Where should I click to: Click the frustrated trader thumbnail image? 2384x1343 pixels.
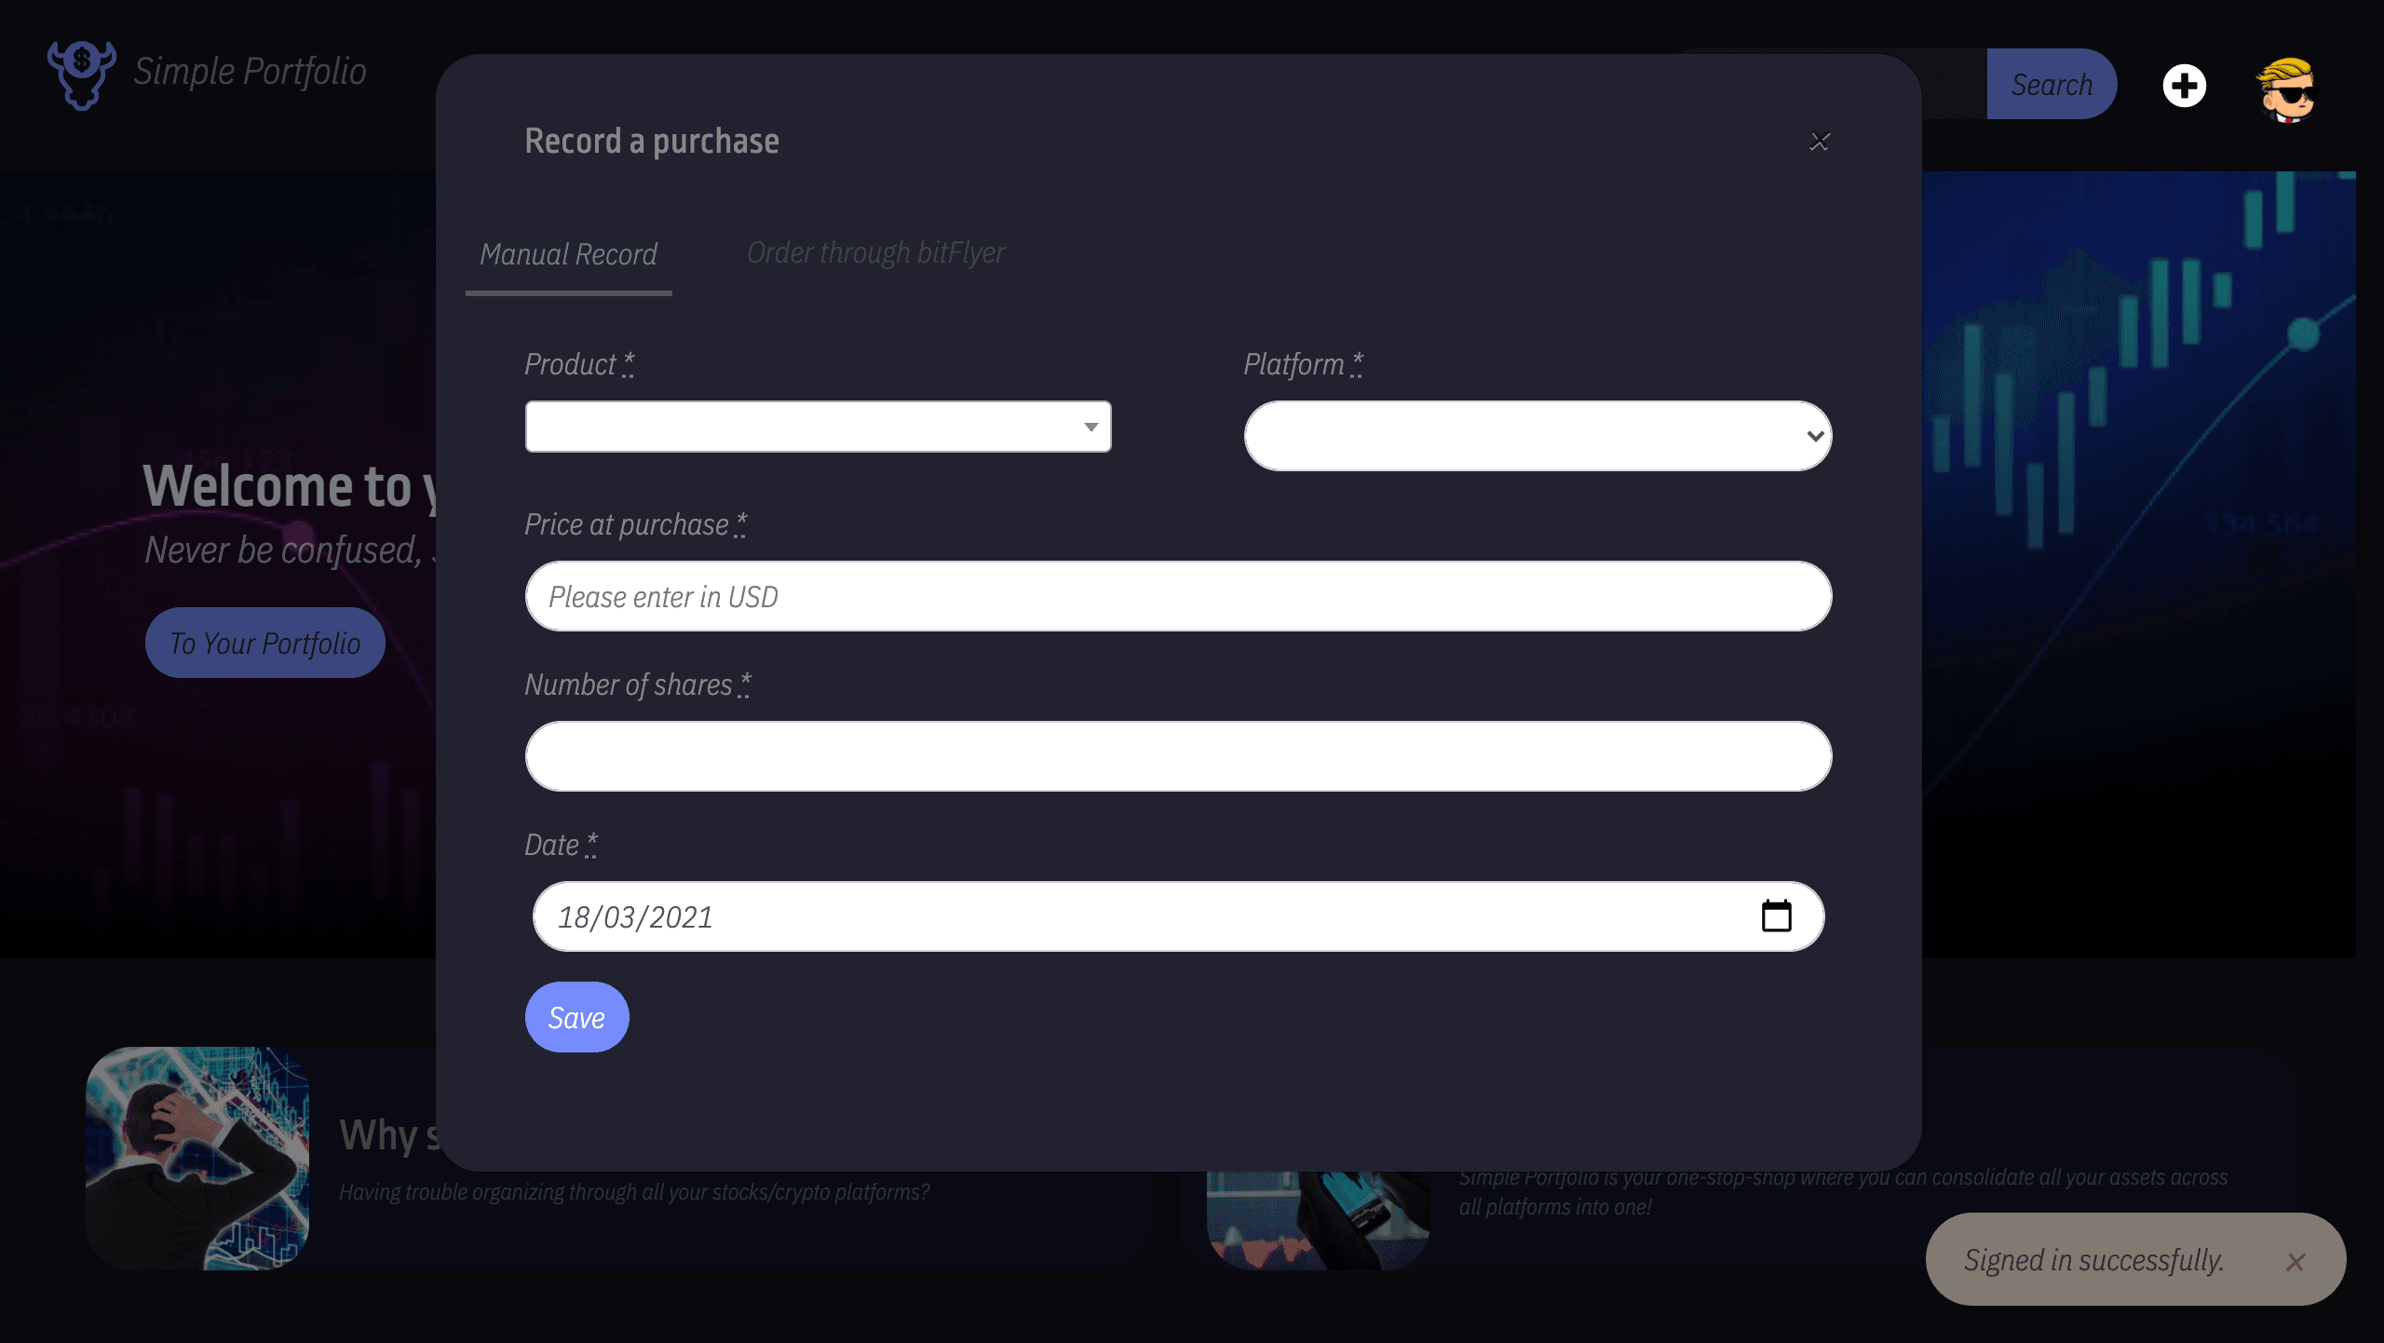pyautogui.click(x=197, y=1158)
